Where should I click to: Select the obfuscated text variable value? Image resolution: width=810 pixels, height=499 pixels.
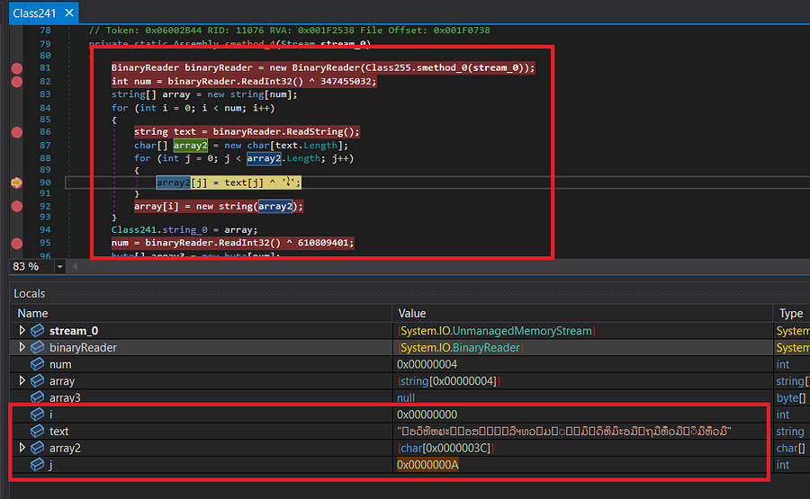click(563, 432)
